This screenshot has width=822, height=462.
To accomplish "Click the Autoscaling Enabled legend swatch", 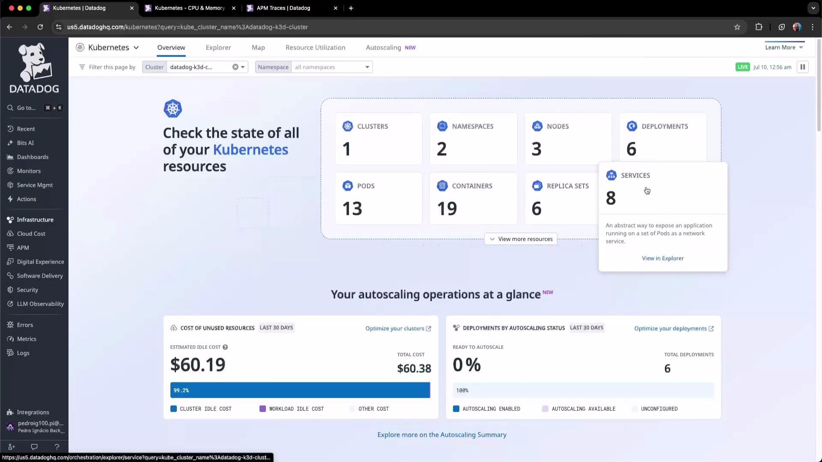I will pos(456,409).
